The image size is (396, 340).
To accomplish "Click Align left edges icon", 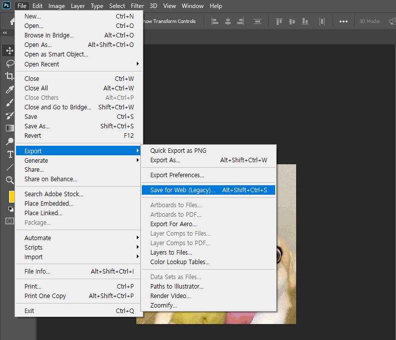I will 215,21.
